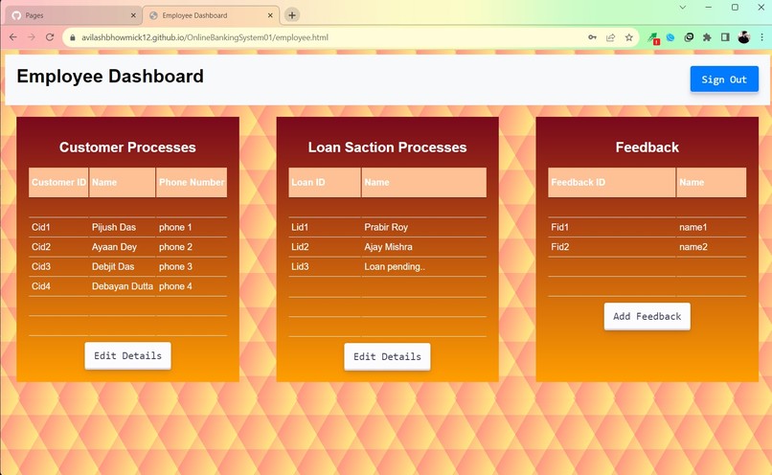Open the profile avatar menu
The width and height of the screenshot is (772, 475).
744,37
